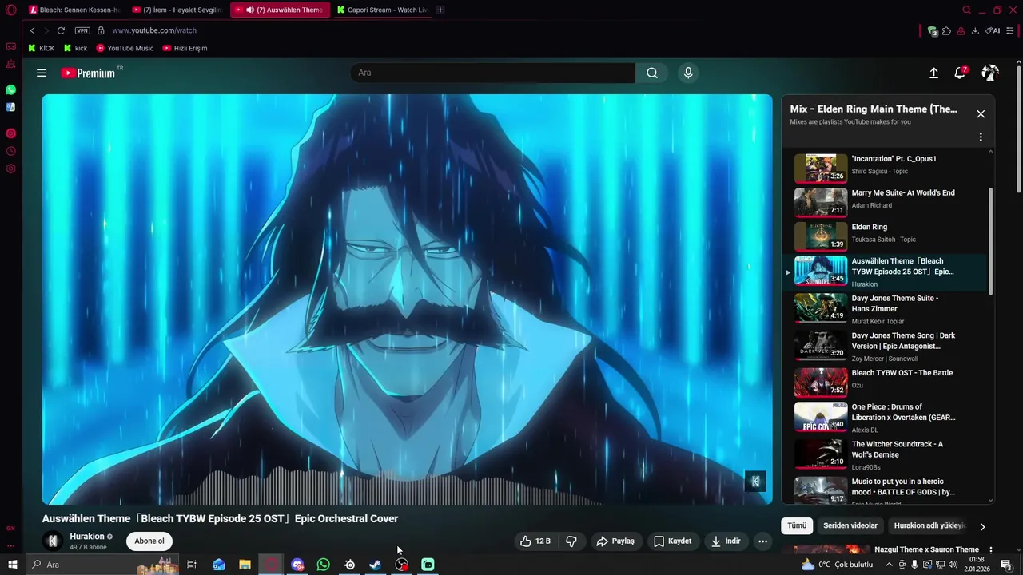Switch to Bleach: Sennen Kessen browser tab

pos(74,10)
